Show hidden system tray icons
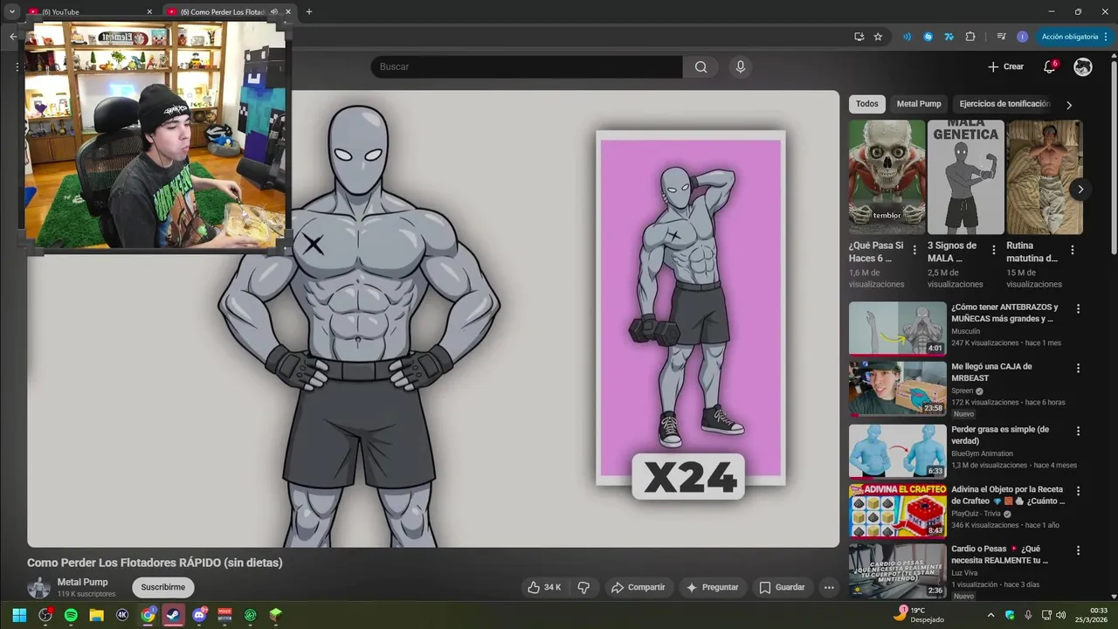The width and height of the screenshot is (1118, 629). 990,615
